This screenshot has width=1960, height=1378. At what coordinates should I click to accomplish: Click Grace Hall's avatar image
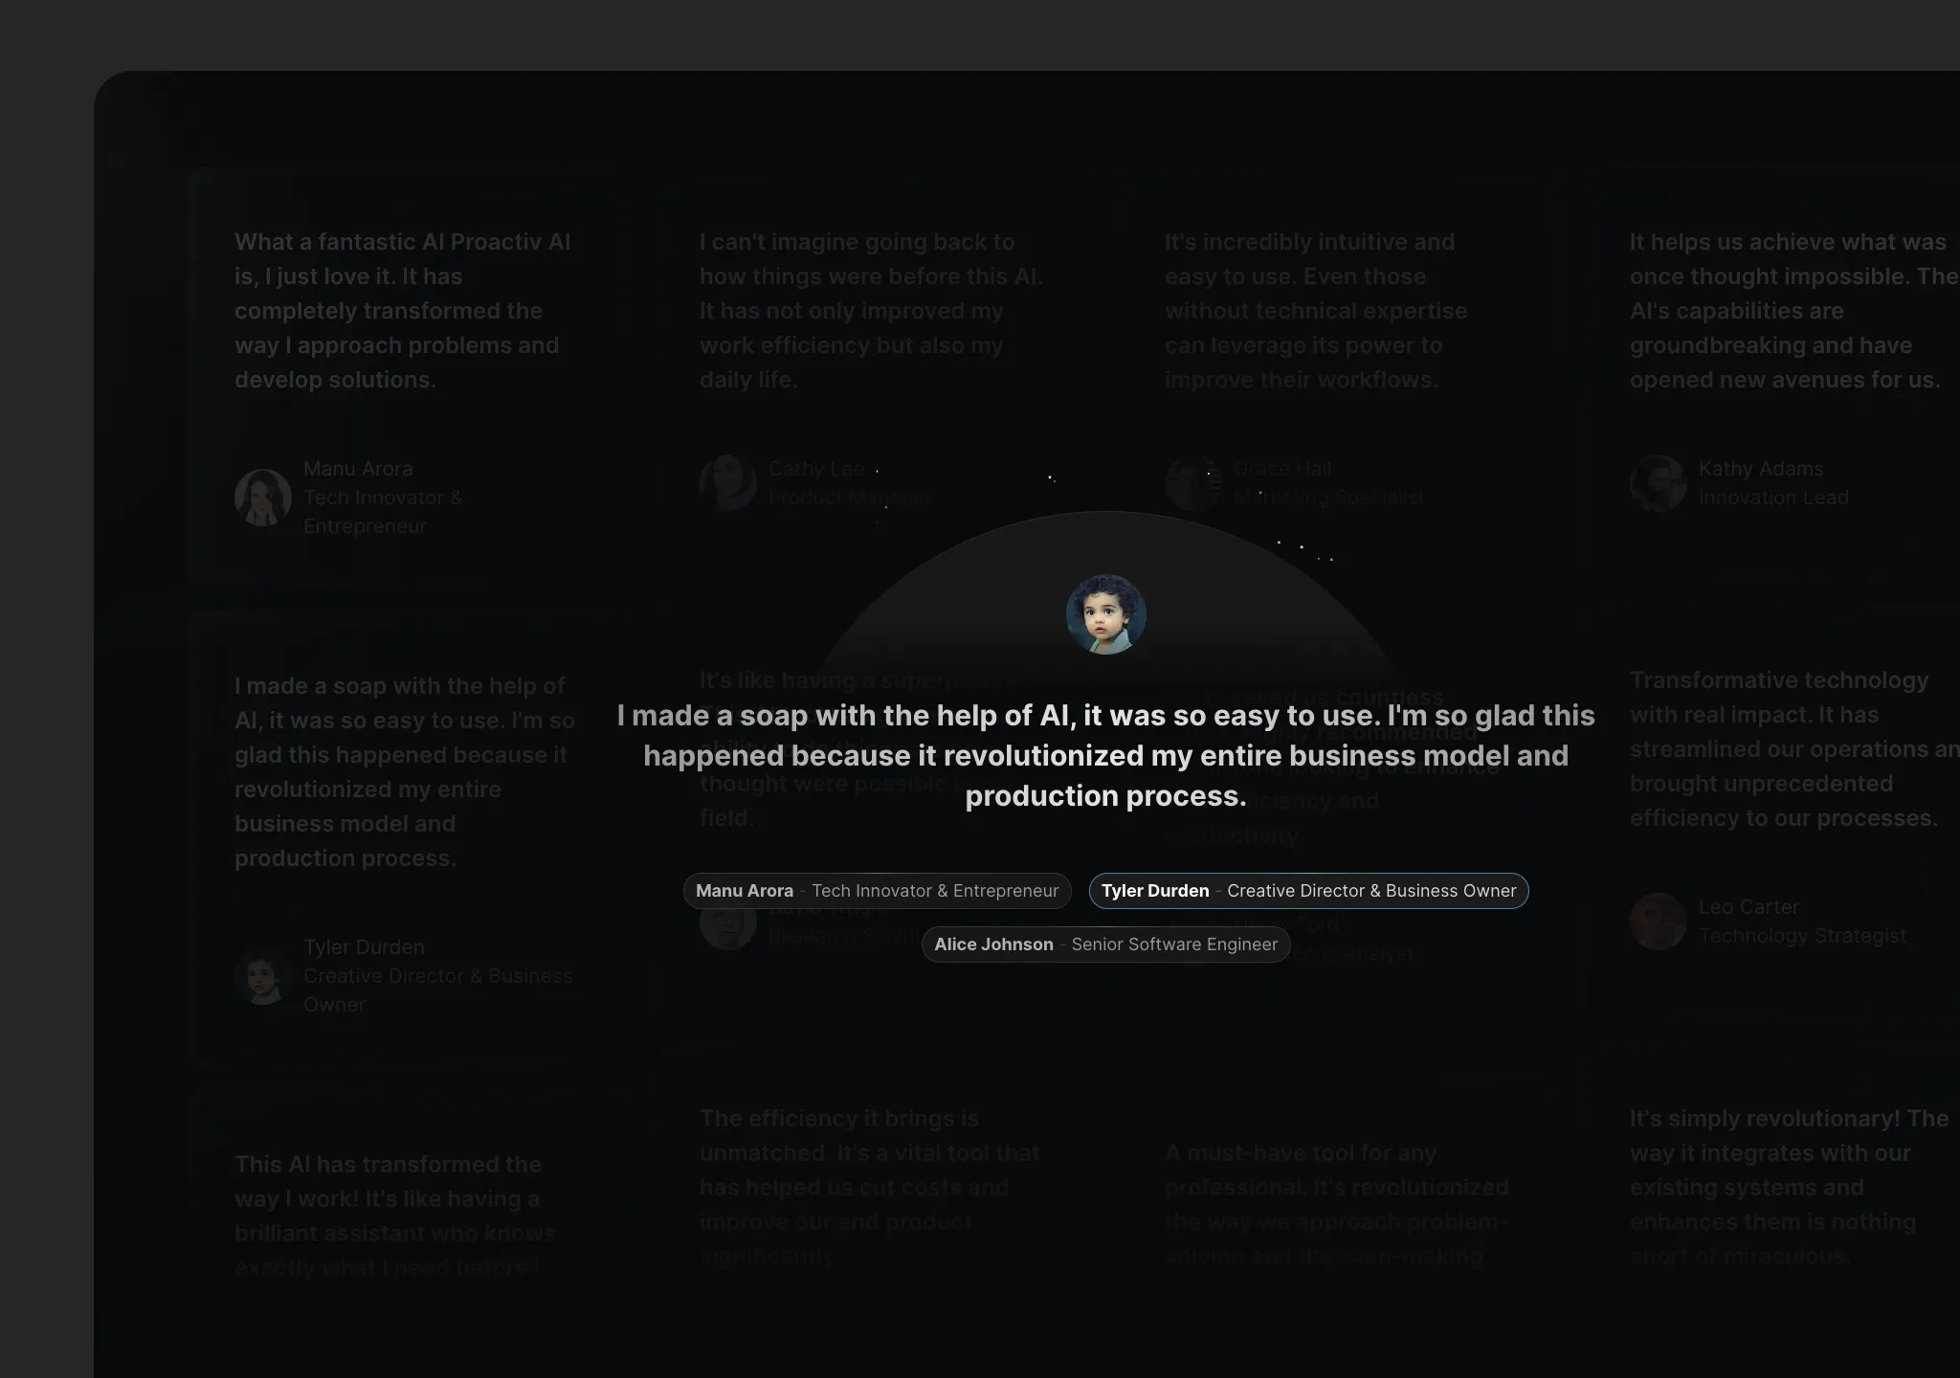click(x=1193, y=483)
